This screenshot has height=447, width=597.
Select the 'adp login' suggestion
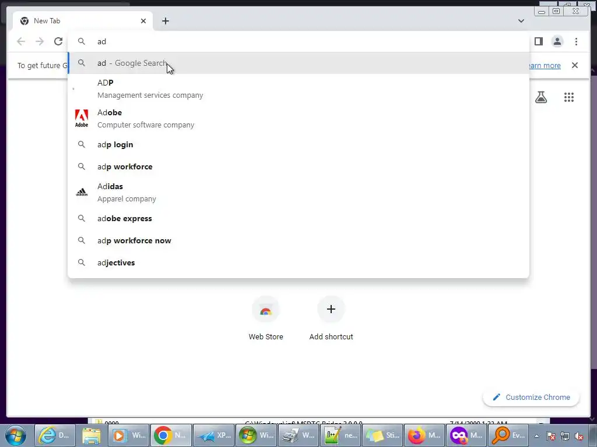tap(298, 144)
